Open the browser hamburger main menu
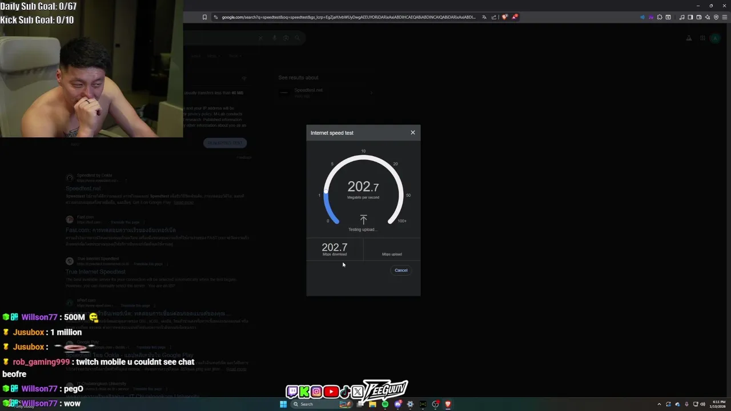 click(725, 17)
